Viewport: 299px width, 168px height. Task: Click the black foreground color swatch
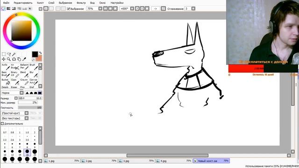[35, 54]
